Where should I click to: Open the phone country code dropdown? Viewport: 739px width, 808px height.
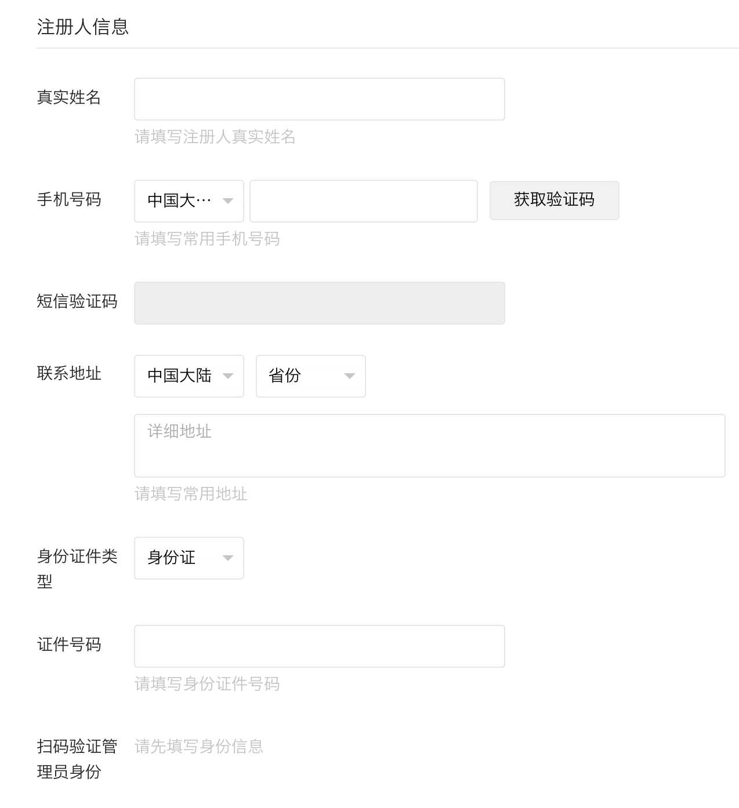[189, 201]
